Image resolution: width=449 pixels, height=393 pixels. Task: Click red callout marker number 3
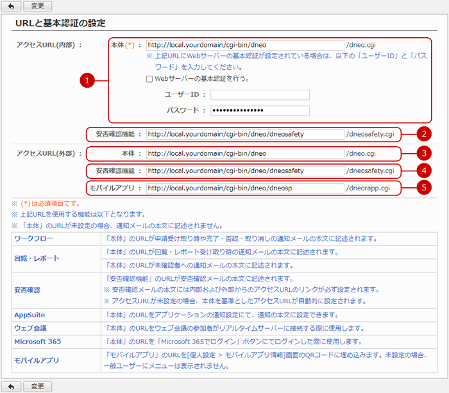pyautogui.click(x=422, y=154)
